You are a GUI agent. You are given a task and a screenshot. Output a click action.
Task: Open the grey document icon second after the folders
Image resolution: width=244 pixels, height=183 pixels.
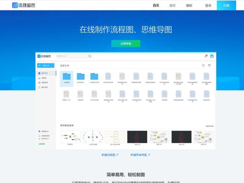[x=122, y=76]
